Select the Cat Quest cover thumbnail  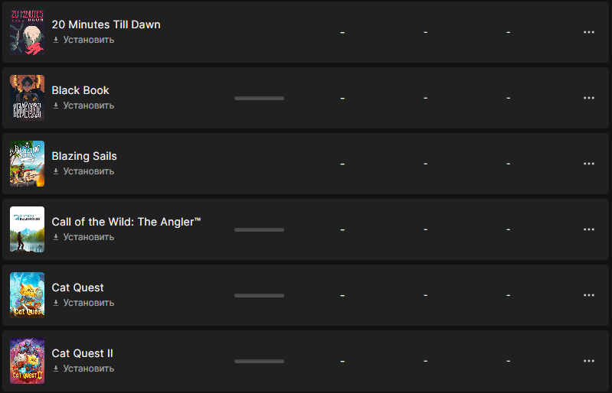[27, 295]
